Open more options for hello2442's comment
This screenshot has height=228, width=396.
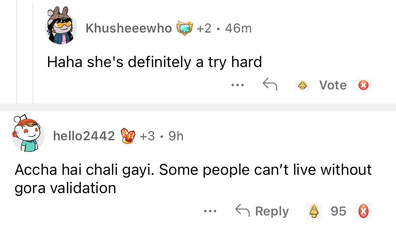(210, 211)
